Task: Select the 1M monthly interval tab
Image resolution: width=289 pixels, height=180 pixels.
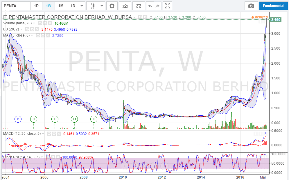Action: point(61,6)
